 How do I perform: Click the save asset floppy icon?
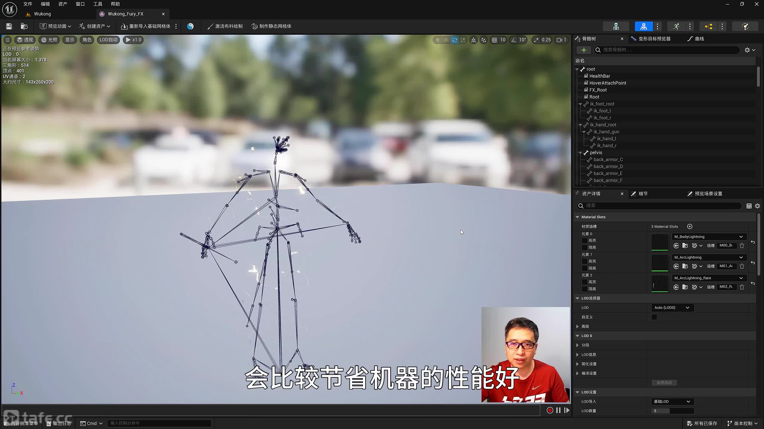9,26
